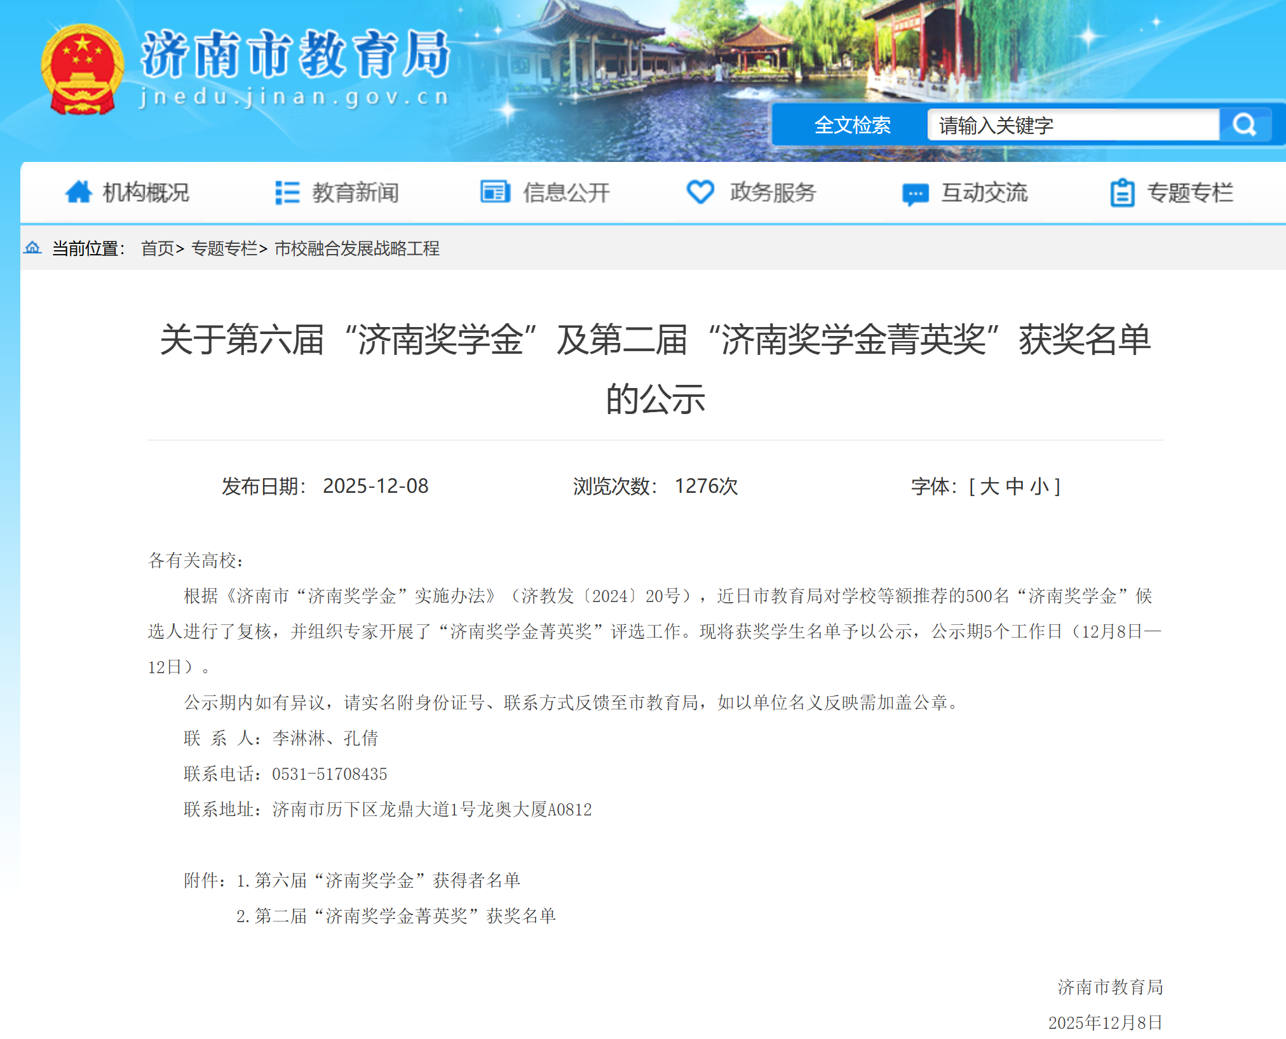This screenshot has height=1039, width=1286.
Task: Click the small home icon in breadcrumb
Action: (32, 248)
